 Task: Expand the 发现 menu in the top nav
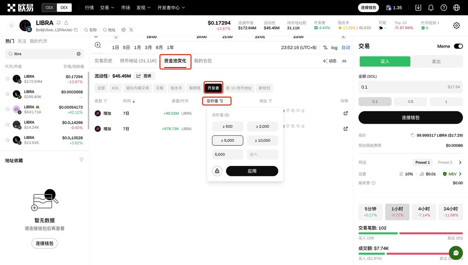point(144,7)
